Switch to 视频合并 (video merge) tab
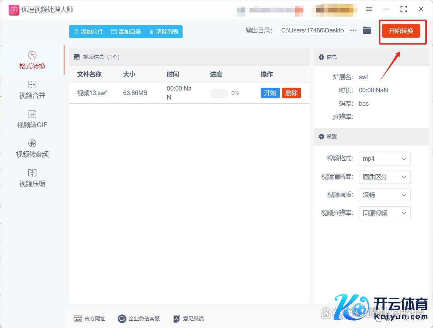Image resolution: width=433 pixels, height=328 pixels. [32, 90]
